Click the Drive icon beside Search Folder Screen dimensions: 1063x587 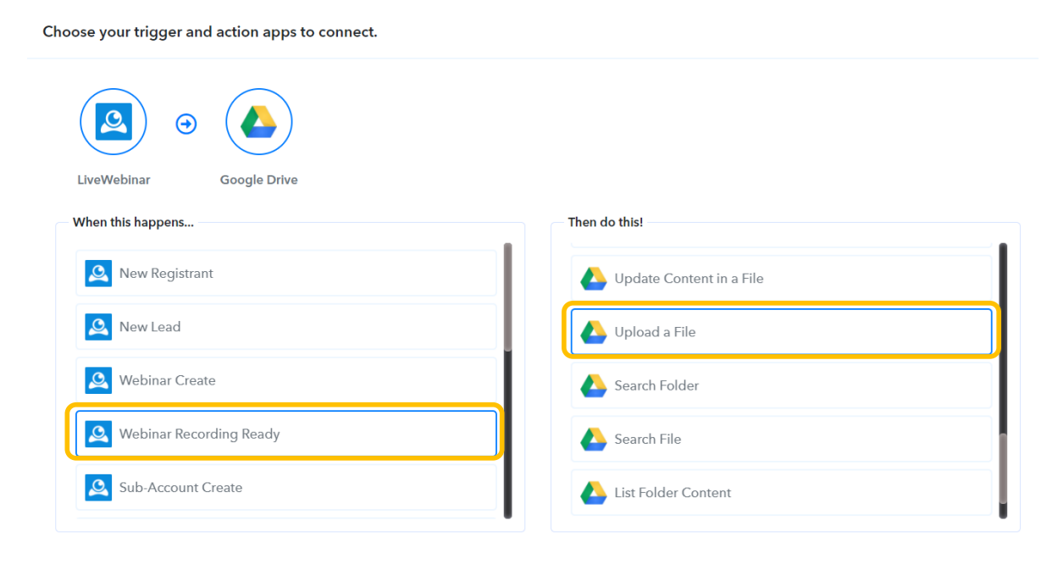click(594, 385)
